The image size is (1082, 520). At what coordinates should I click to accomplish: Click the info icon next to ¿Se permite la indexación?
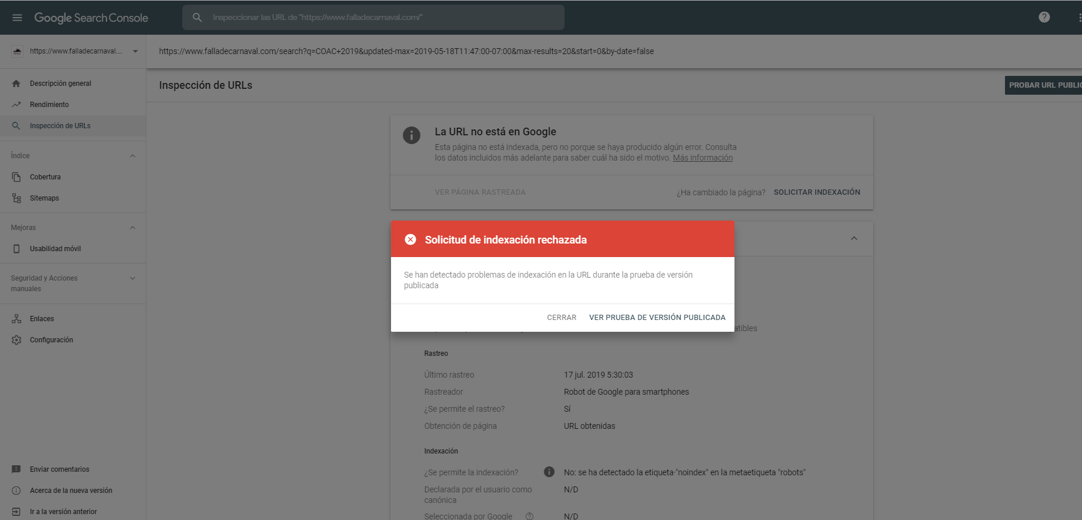tap(549, 472)
